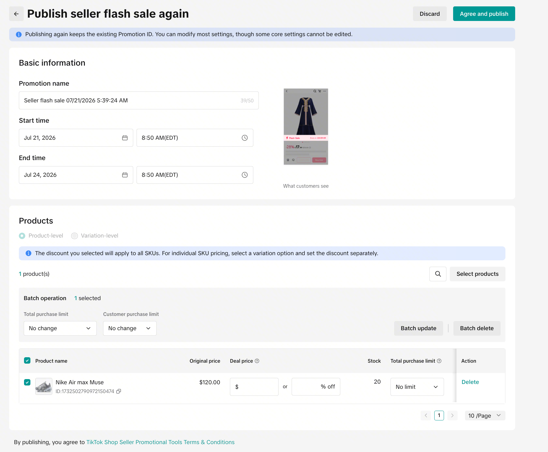Select page 1 in pagination
Image resolution: width=548 pixels, height=452 pixels.
pos(439,416)
